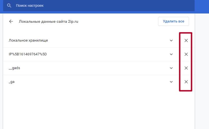The width and height of the screenshot is (209, 129).
Task: Click the magnifier search icon
Action: pos(9,6)
